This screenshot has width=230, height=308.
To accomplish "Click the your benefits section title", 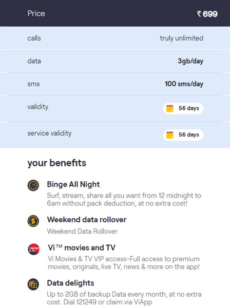I will click(57, 163).
